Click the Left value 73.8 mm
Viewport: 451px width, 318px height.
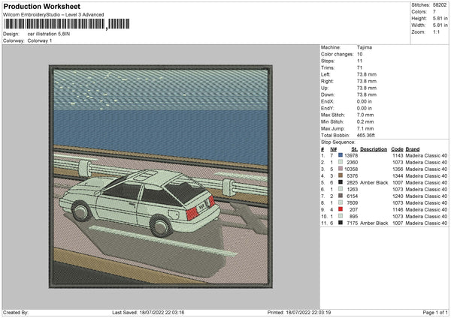tap(367, 74)
